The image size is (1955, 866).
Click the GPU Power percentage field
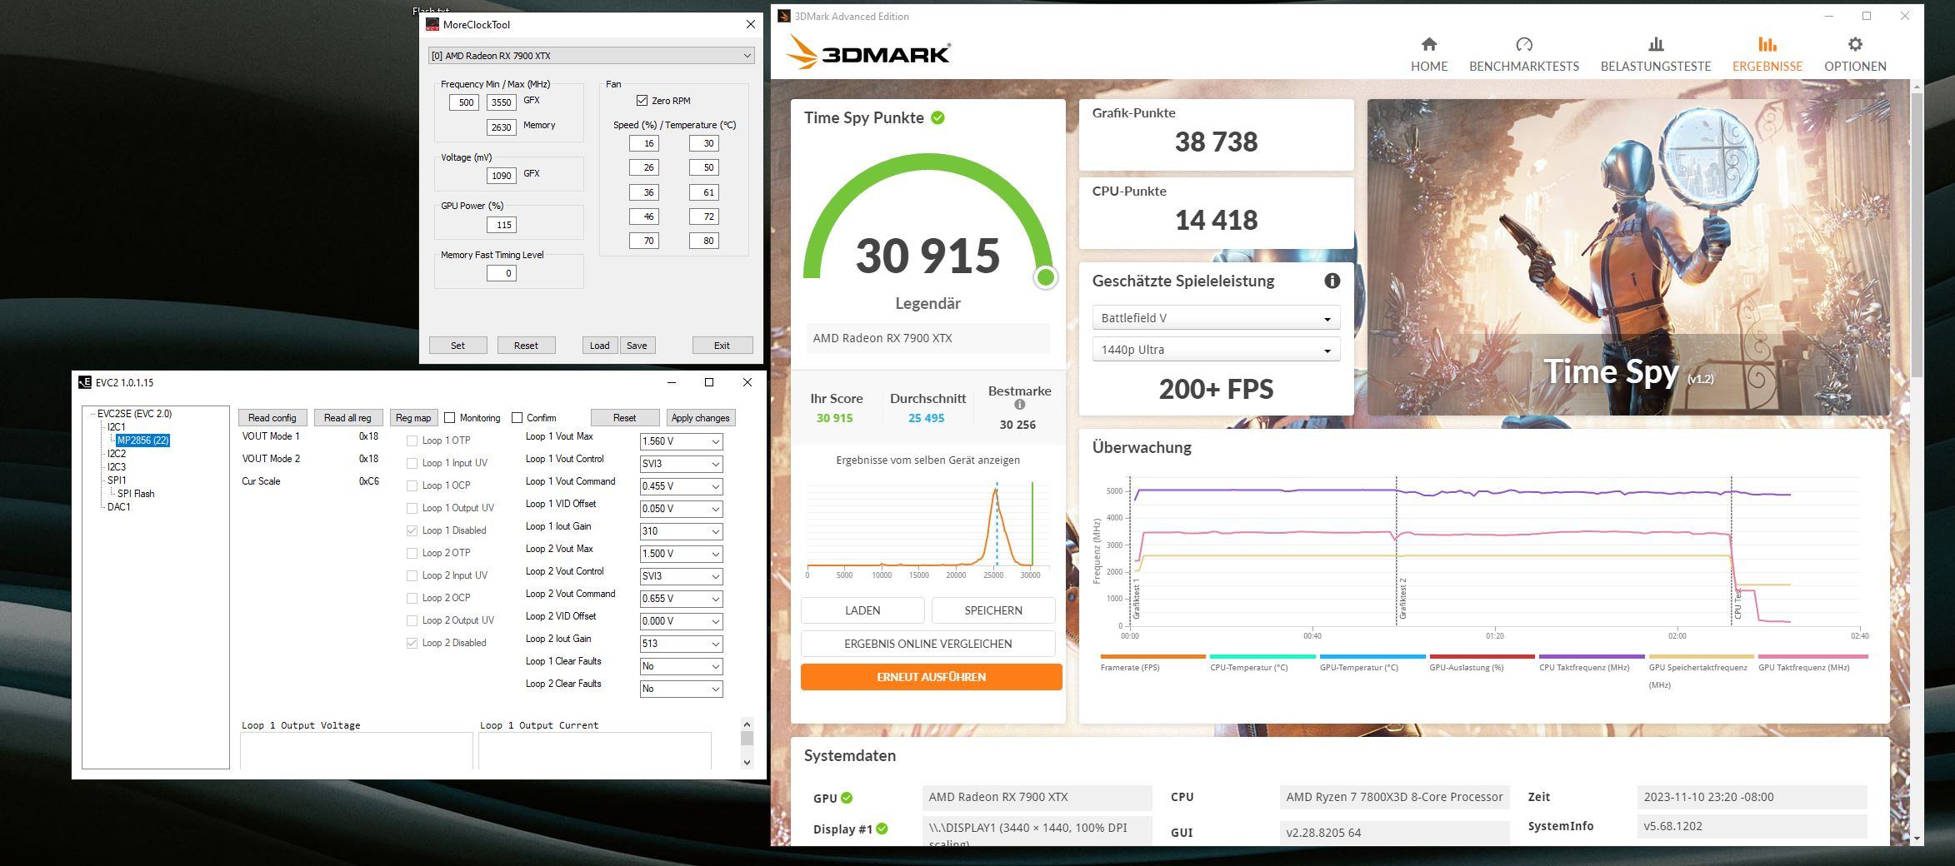point(501,225)
